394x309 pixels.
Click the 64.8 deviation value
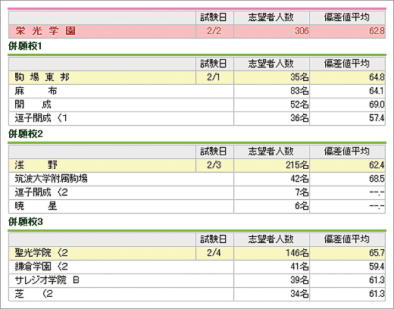[x=377, y=77]
